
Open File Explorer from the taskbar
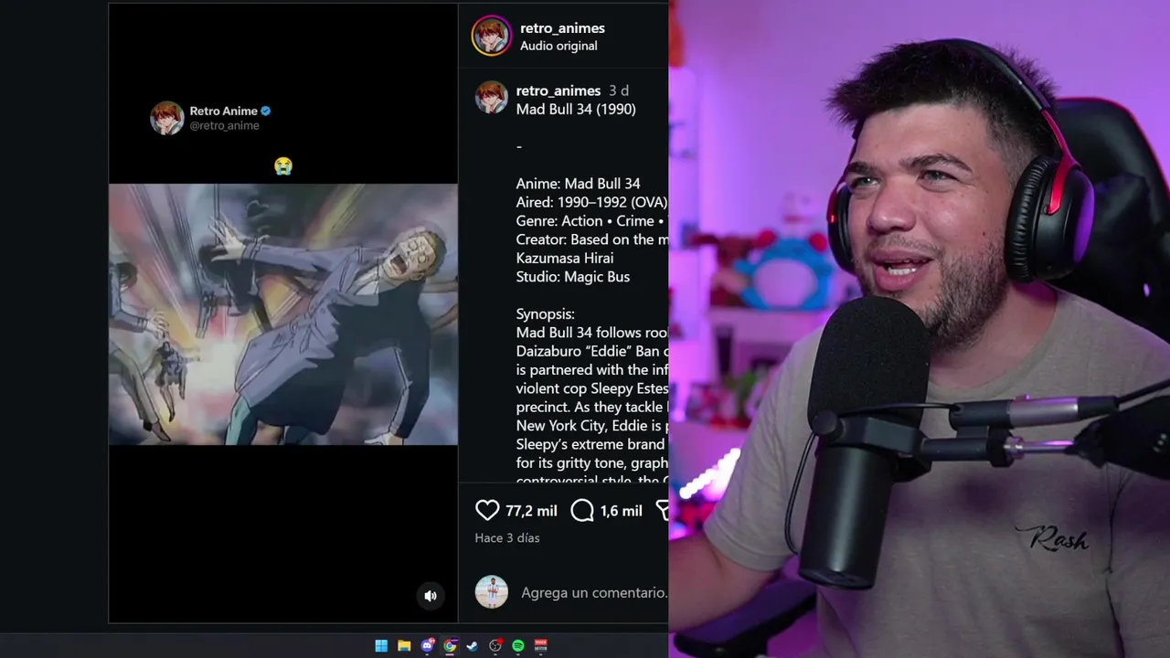404,646
